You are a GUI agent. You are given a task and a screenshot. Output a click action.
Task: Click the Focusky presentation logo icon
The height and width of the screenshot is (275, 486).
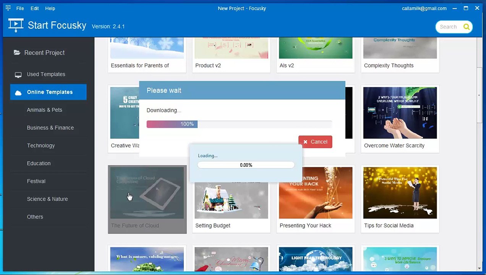pos(16,25)
